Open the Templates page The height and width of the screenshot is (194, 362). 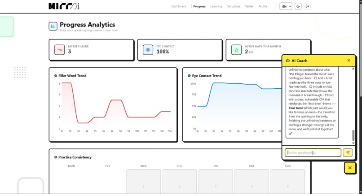pos(234,6)
